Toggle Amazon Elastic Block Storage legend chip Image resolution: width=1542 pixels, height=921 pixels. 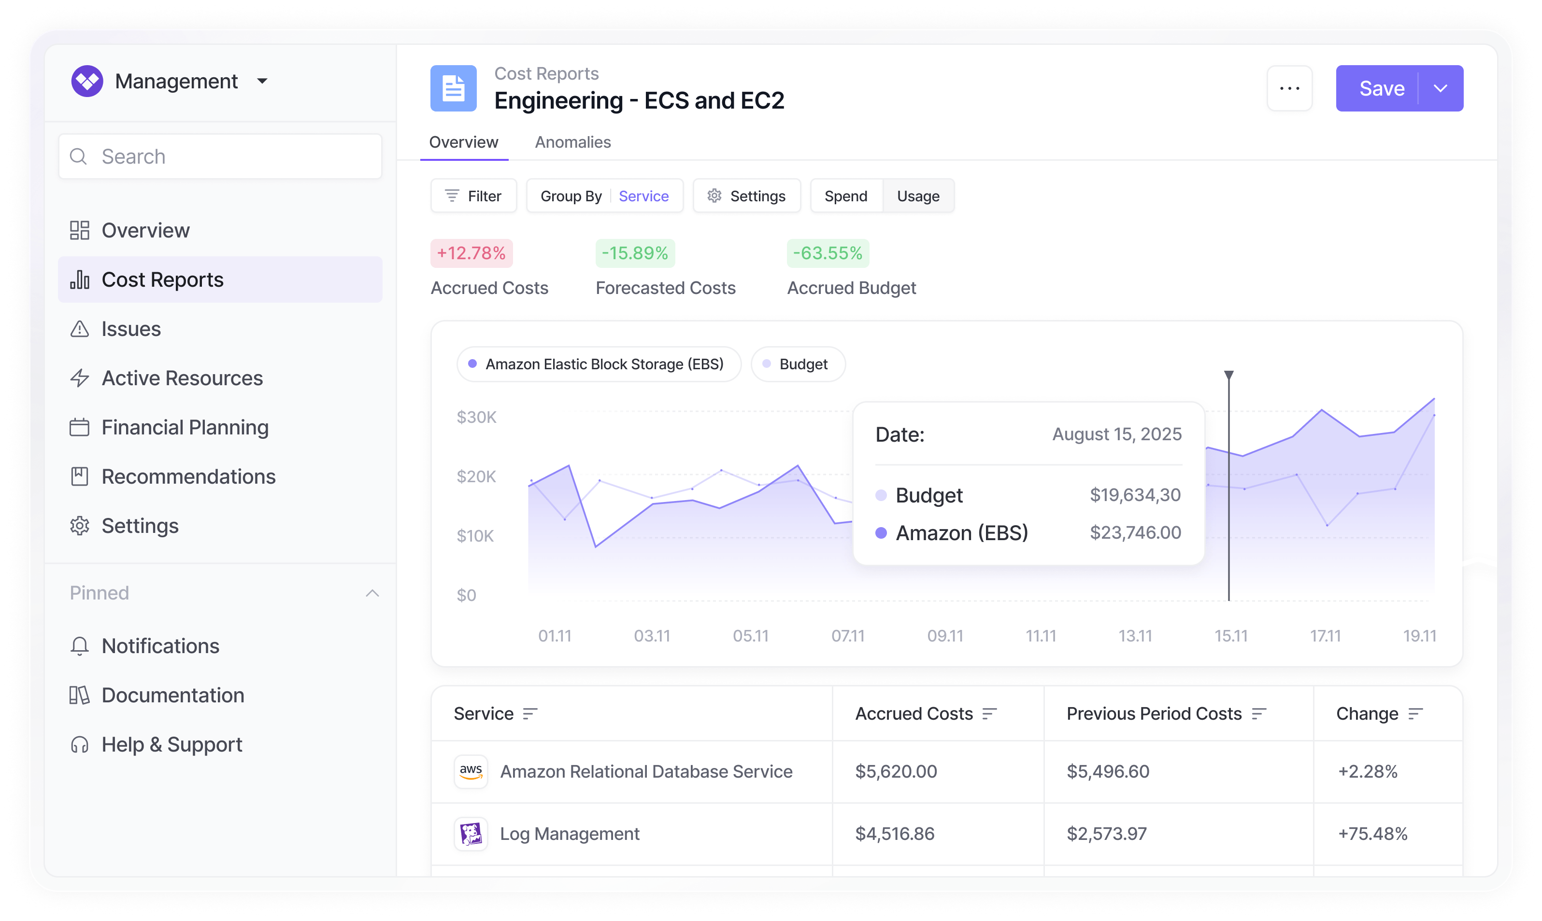click(x=599, y=364)
